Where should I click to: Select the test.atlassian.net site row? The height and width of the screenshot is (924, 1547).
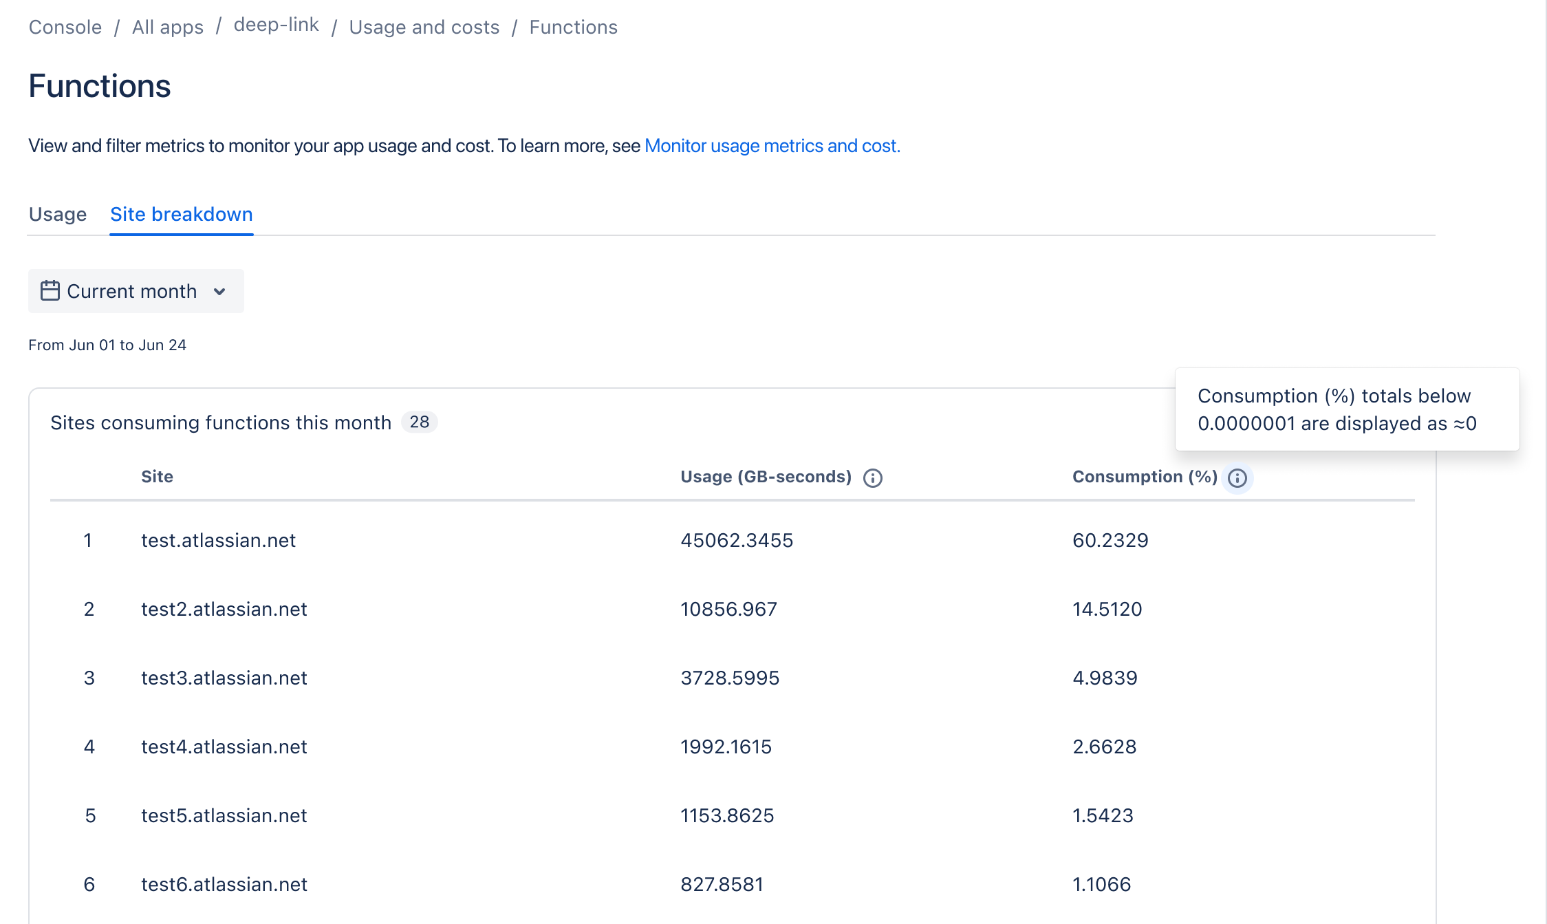[x=218, y=541]
